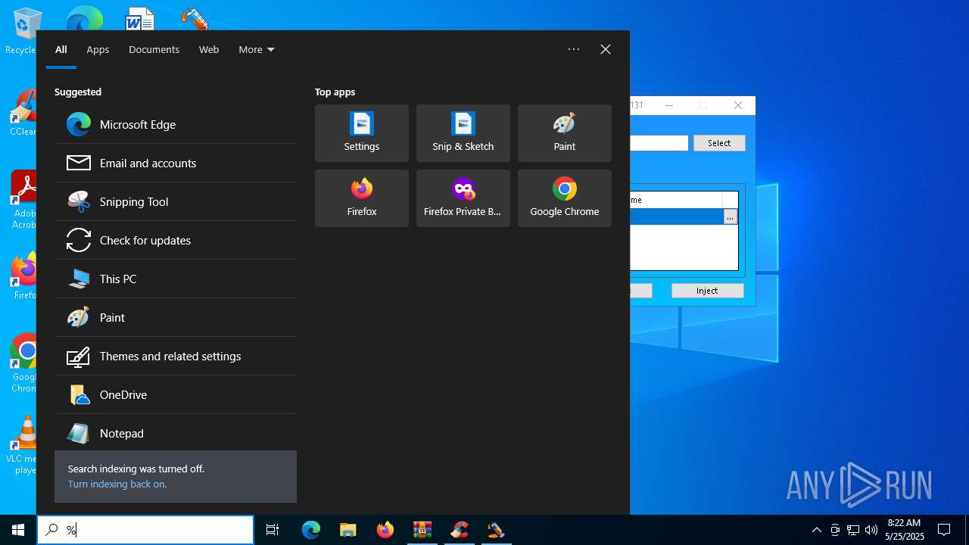Image resolution: width=969 pixels, height=545 pixels.
Task: Switch to the All search tab
Action: point(61,49)
